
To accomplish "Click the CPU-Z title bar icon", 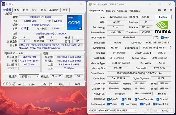I will (x=3, y=4).
